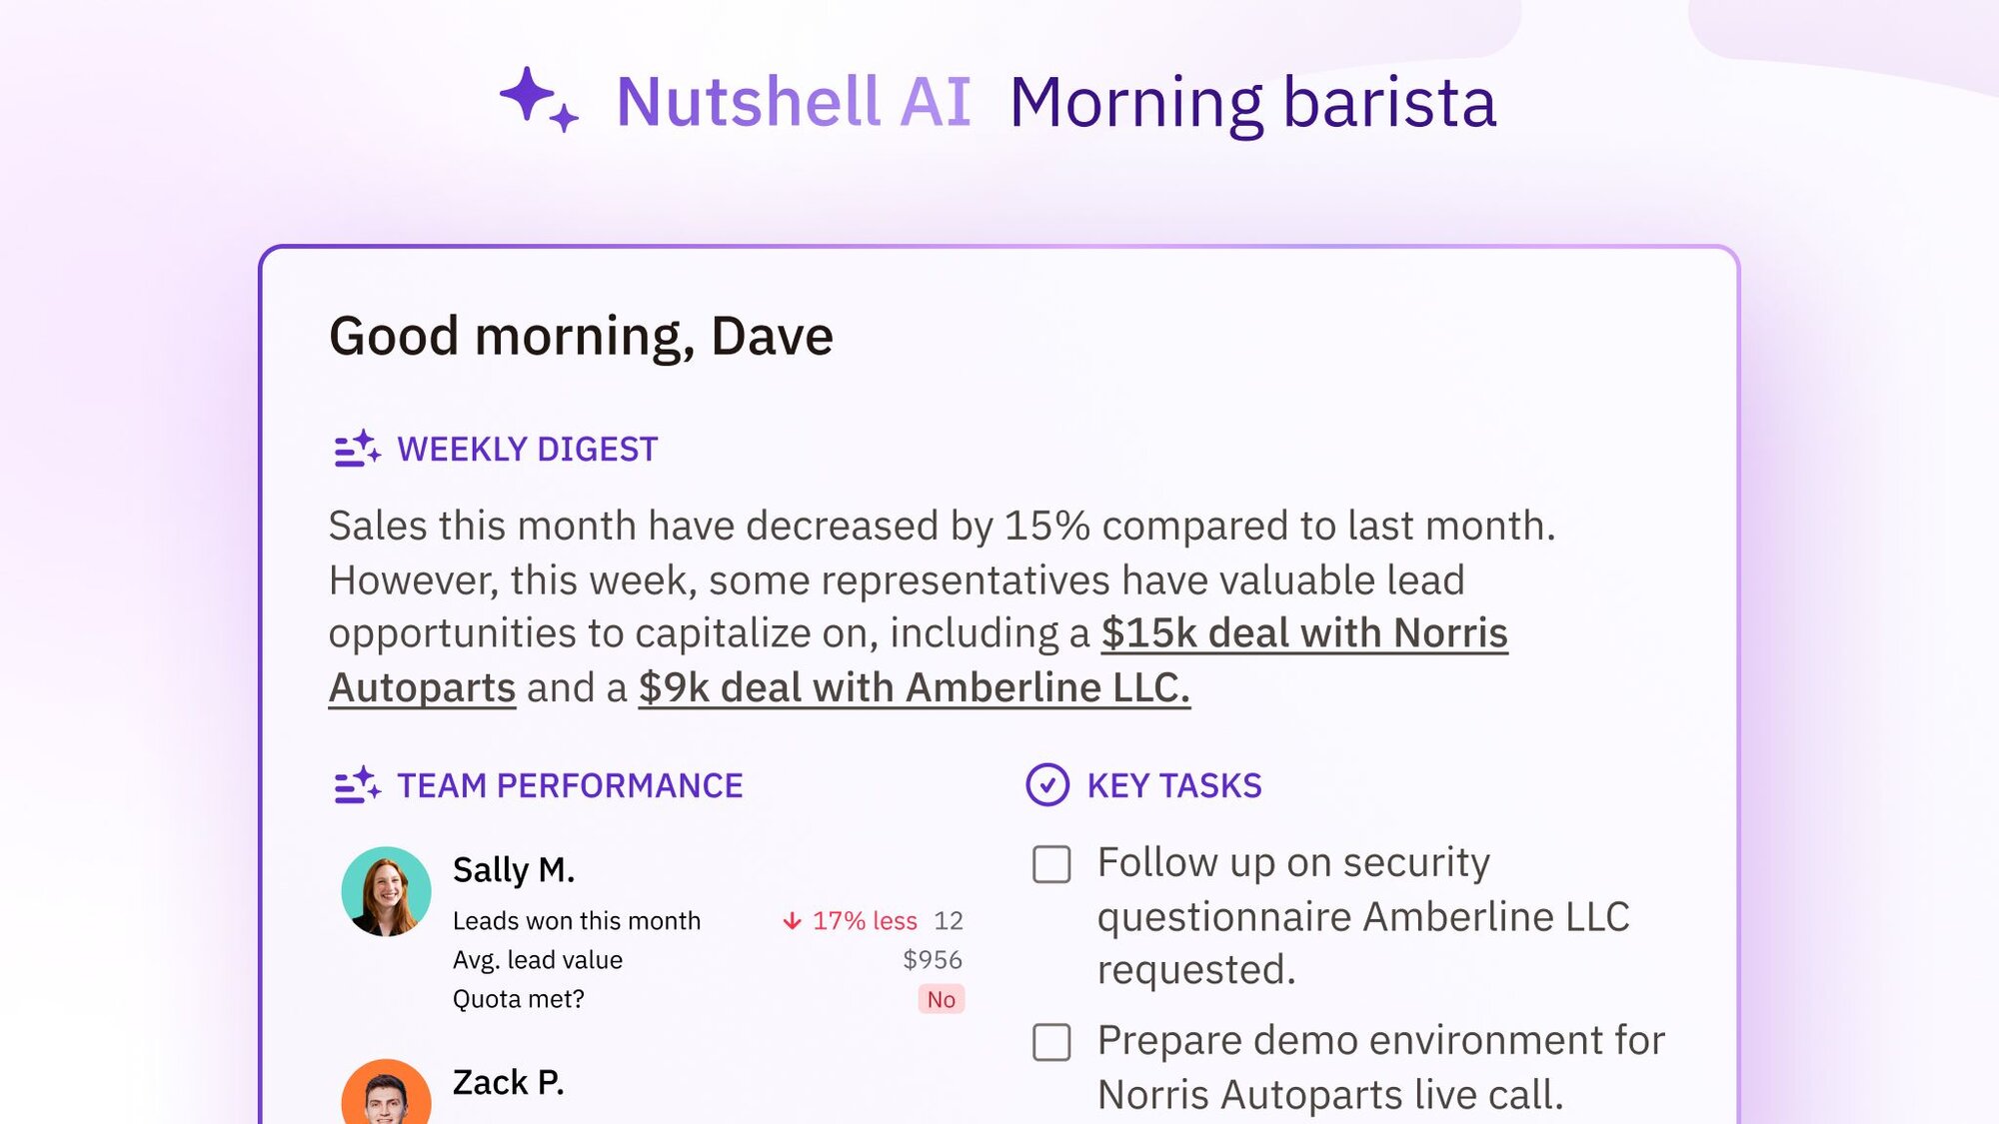
Task: Select the Zack P. name label
Action: click(x=508, y=1083)
